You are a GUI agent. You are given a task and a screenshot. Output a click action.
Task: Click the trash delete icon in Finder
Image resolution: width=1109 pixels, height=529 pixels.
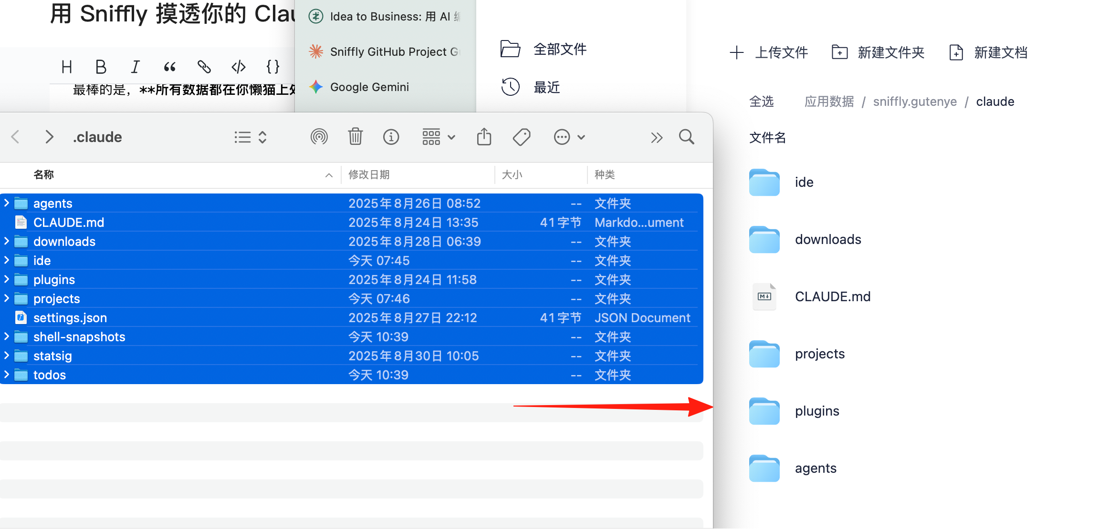pos(355,137)
